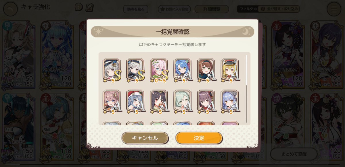Click the キャンセル button
345x167 pixels.
(x=145, y=138)
